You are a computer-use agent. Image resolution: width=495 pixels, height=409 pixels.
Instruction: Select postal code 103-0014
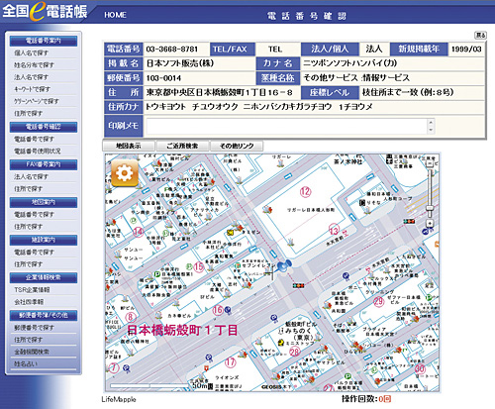[163, 78]
